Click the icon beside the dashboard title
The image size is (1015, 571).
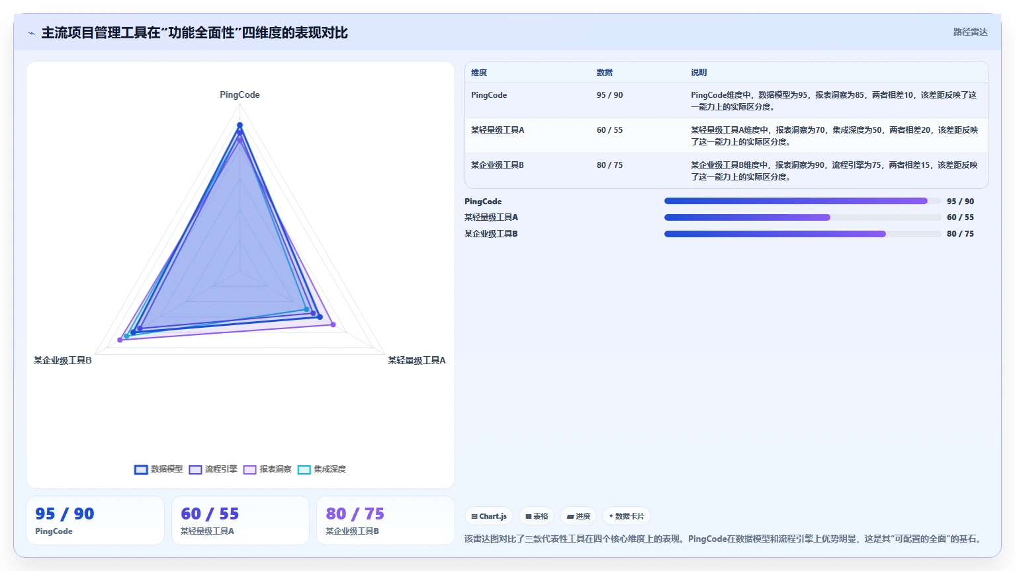pos(31,33)
